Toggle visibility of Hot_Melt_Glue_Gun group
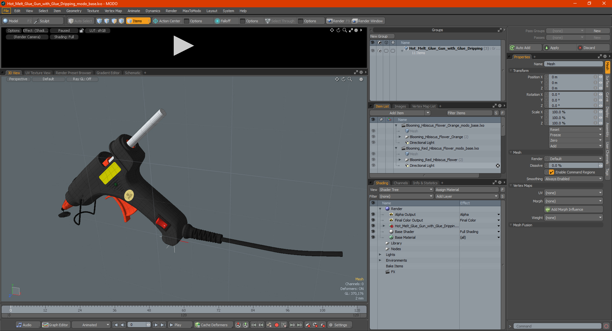The width and height of the screenshot is (612, 331). click(373, 51)
